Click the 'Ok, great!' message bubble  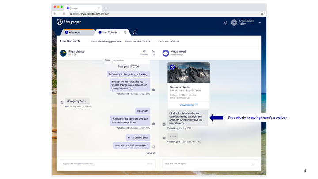(143, 111)
